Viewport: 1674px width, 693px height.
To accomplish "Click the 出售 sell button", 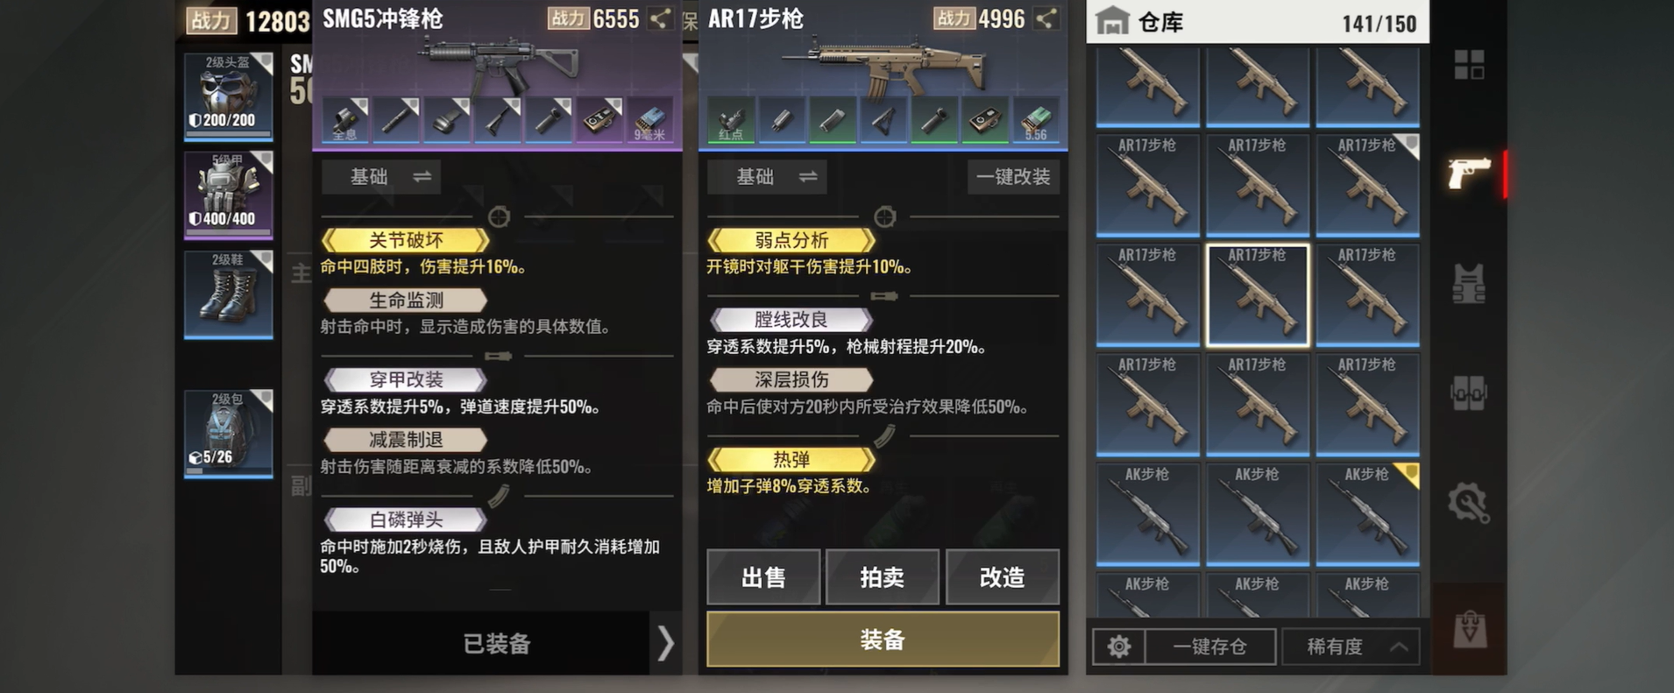I will (763, 577).
